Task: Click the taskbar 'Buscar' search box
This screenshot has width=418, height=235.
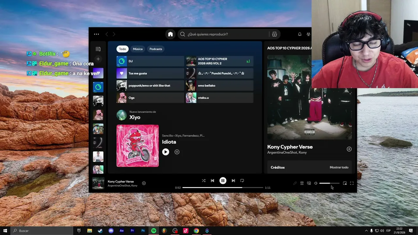Action: 42,231
